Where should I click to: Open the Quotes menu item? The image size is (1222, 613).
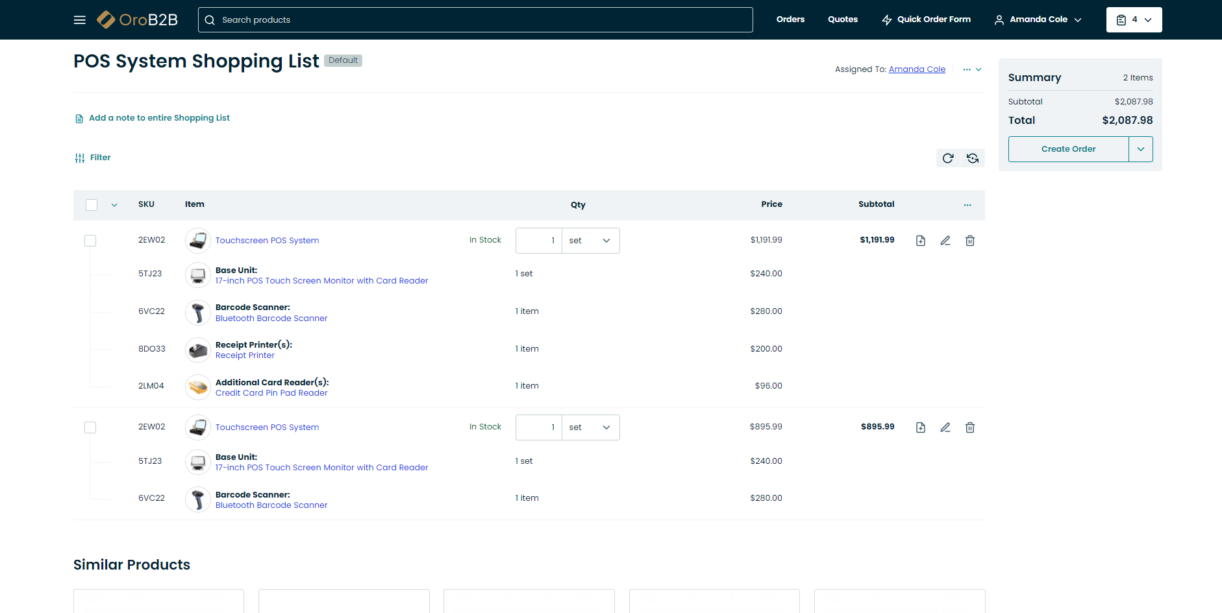click(842, 19)
